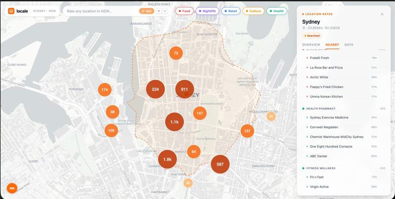Click the location coordinates text

(323, 28)
